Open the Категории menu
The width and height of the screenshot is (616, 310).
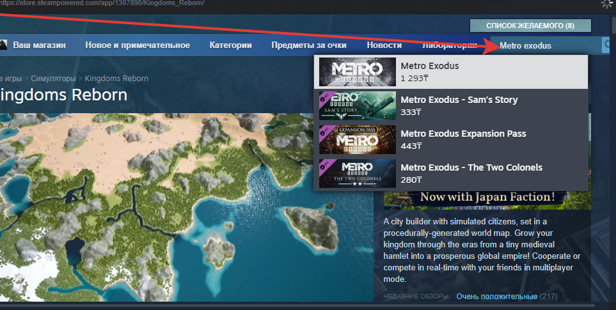231,45
